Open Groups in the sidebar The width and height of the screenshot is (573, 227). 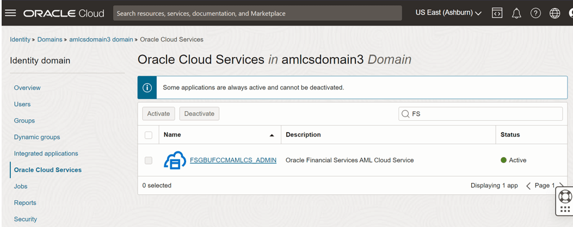(x=24, y=121)
